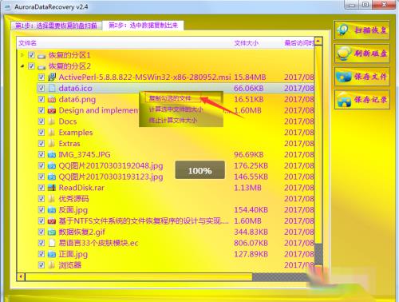Screen dimensions: 399x302
Task: Click the Docs folder icon
Action: [x=52, y=121]
